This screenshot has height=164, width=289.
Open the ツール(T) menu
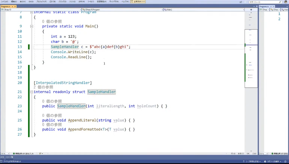91,2
